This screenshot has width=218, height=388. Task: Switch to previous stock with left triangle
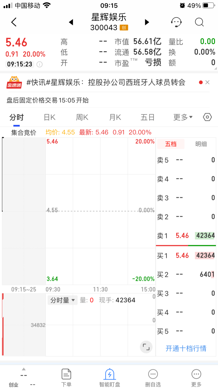click(x=71, y=22)
